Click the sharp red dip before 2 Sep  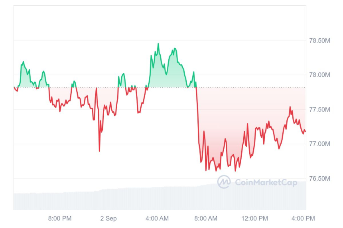(99, 150)
